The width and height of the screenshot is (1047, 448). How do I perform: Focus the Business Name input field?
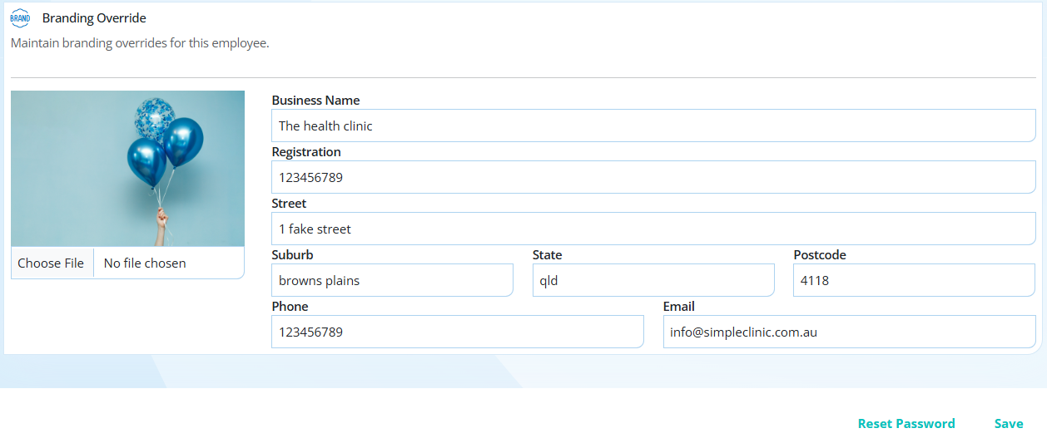point(653,126)
